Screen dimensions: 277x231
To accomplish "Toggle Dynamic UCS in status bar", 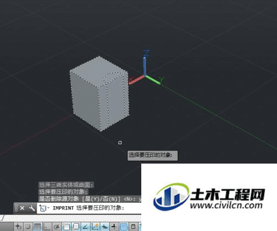I will pos(95,227).
